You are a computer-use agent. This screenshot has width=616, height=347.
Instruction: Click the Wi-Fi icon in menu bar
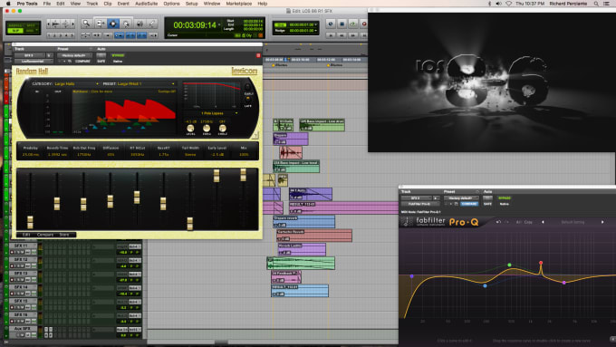coord(509,4)
